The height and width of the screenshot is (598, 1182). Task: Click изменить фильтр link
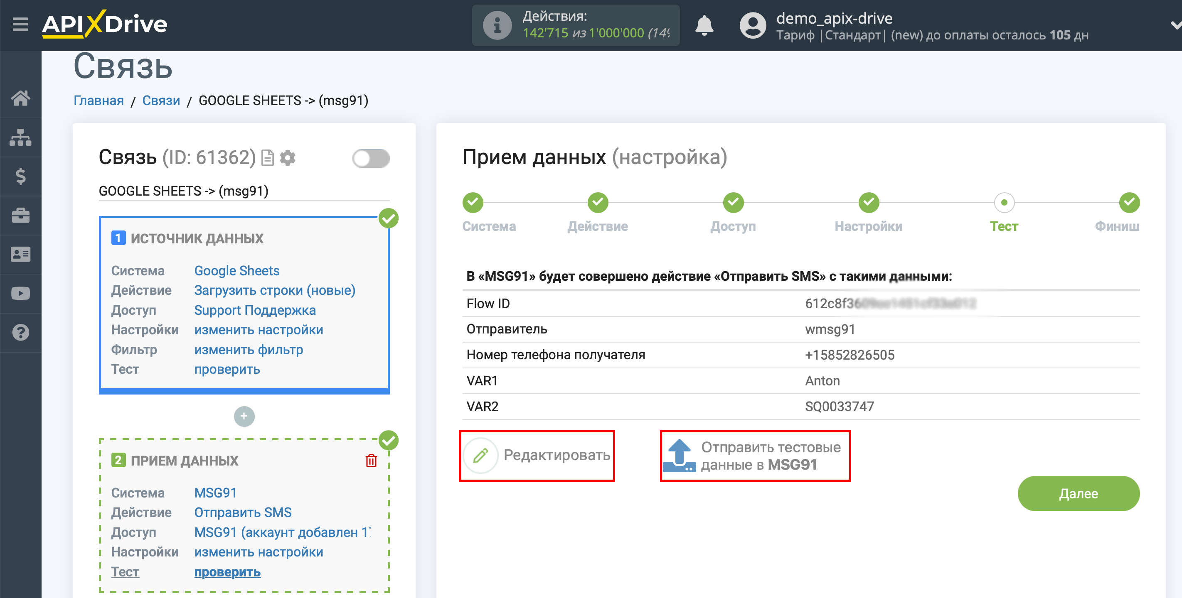click(249, 349)
